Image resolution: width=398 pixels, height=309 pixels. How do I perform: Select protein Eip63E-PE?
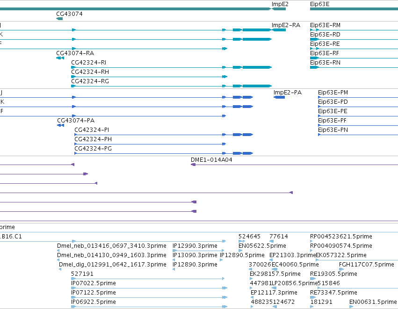pyautogui.click(x=333, y=111)
